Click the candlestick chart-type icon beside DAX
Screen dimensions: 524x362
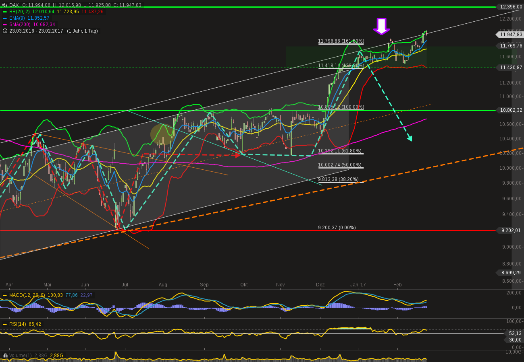tap(5, 5)
